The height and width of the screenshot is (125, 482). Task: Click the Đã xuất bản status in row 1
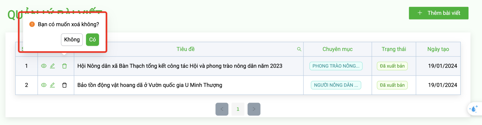(x=392, y=66)
